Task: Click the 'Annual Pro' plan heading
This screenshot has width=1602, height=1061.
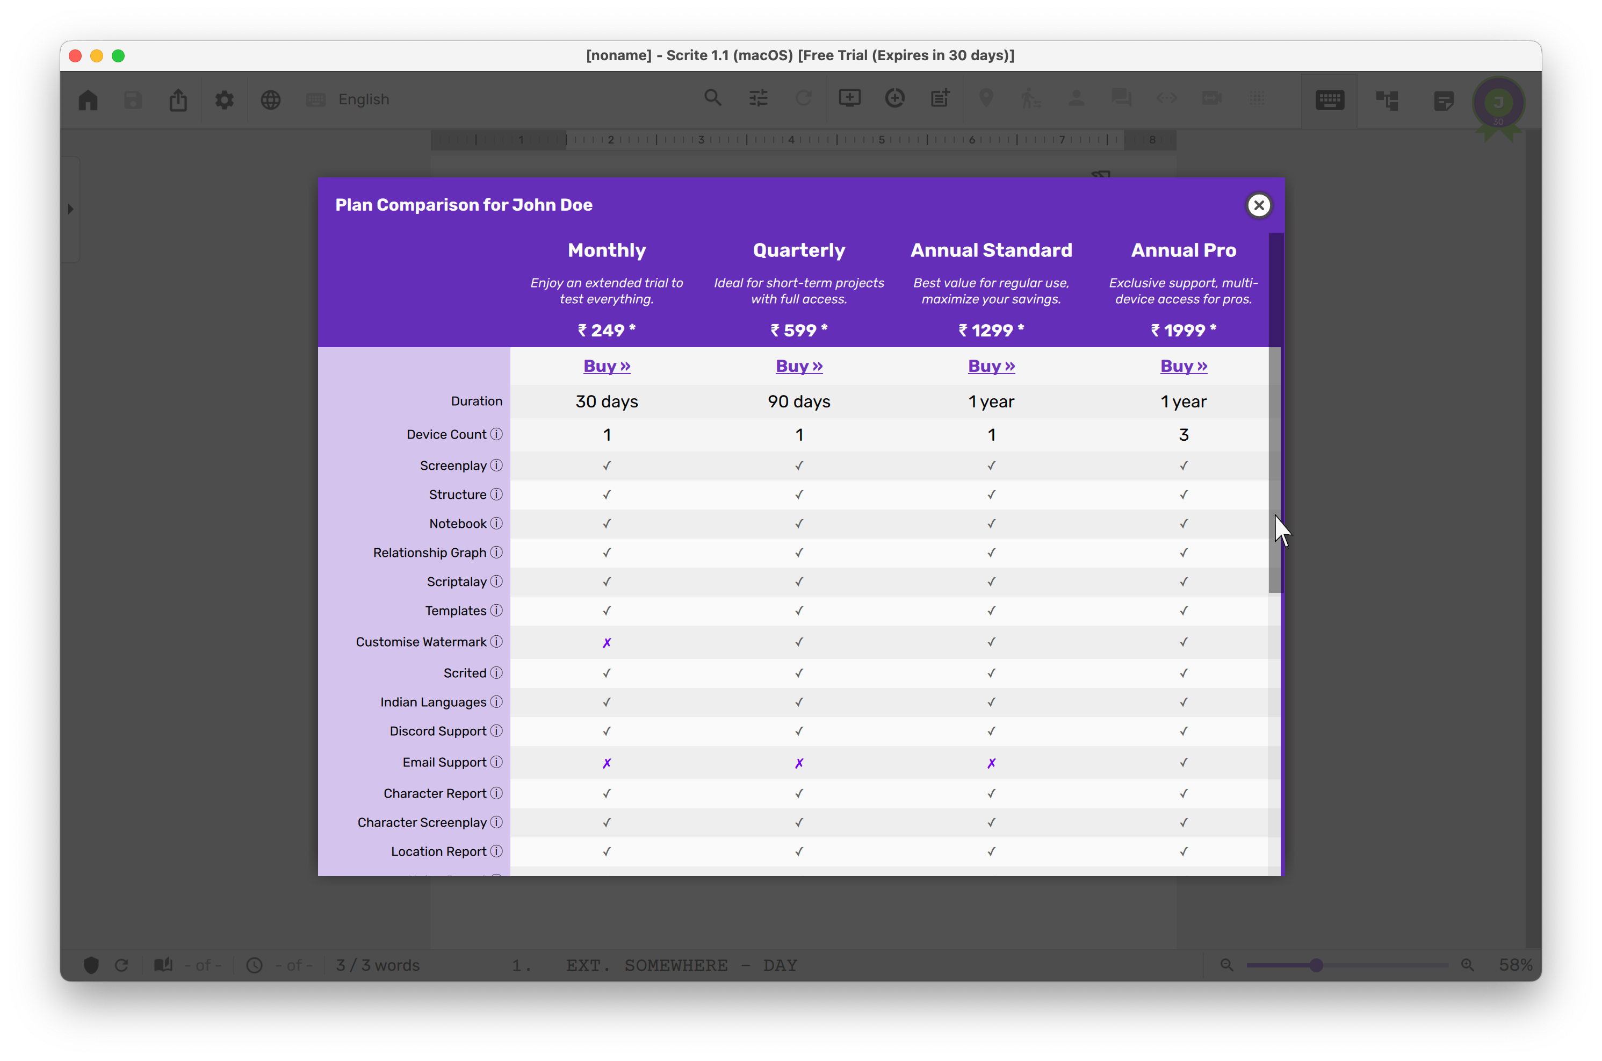Action: [1183, 250]
